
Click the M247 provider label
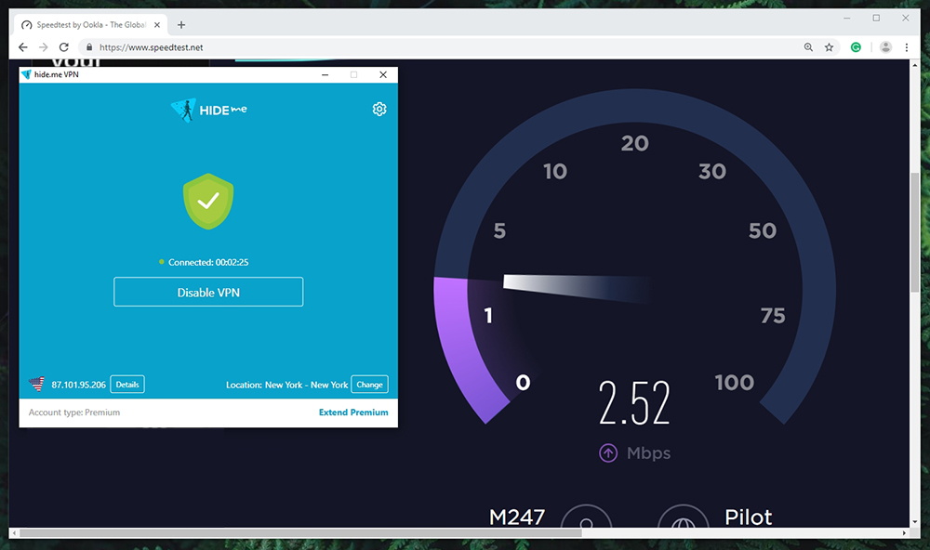516,517
